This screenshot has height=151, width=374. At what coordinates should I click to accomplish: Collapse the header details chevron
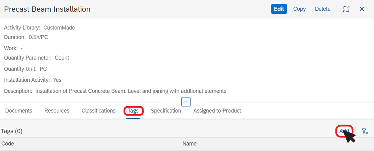click(186, 102)
